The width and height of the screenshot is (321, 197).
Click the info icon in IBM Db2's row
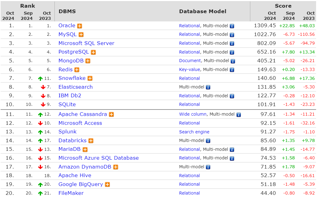[232, 96]
